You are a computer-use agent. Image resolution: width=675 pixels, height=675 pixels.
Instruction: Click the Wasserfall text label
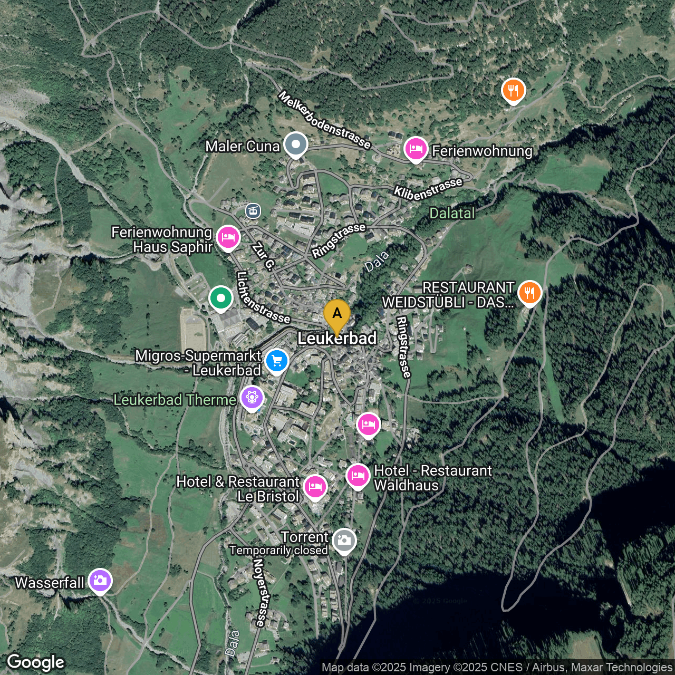tap(50, 583)
